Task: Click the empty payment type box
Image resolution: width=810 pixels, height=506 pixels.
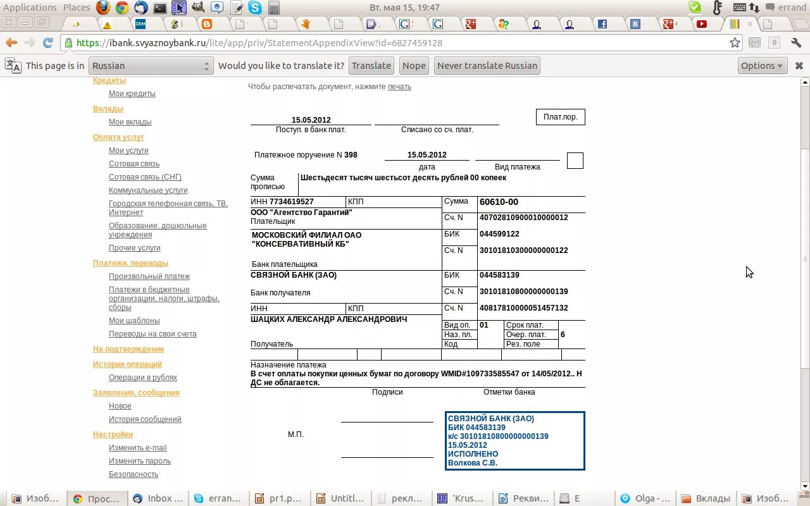Action: click(575, 161)
